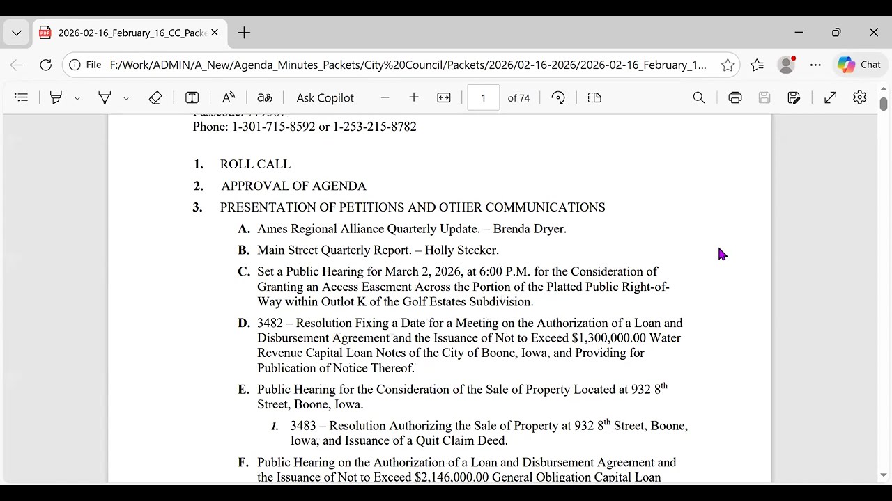Click the 'ROLL CALL' agenda item
892x501 pixels.
pos(255,164)
